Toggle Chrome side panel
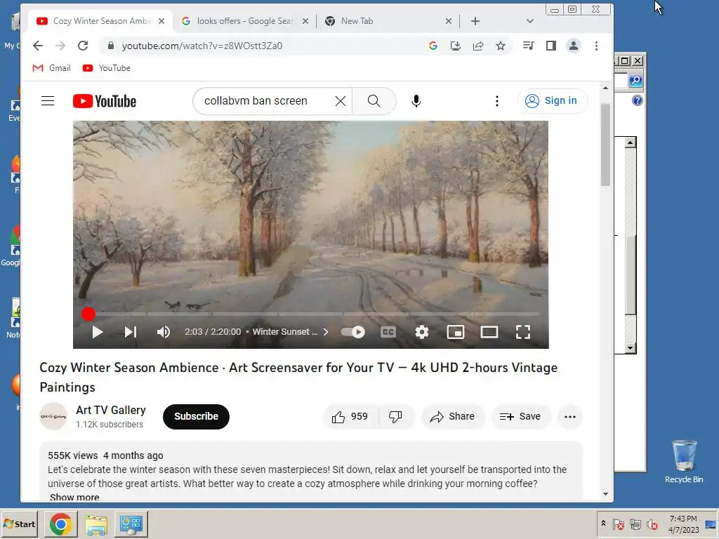Screen dimensions: 719x539 tap(550, 46)
